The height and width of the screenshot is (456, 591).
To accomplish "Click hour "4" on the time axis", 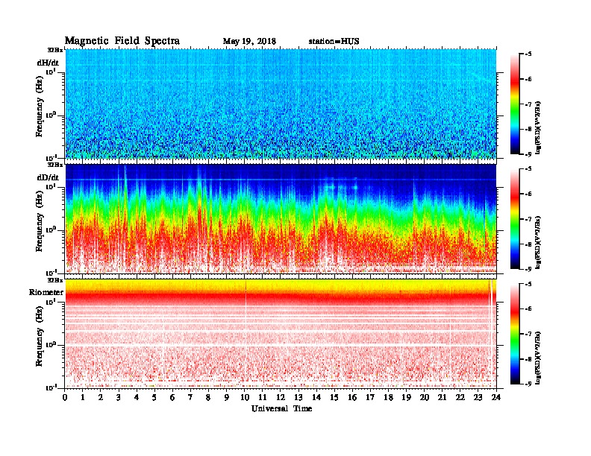I will pyautogui.click(x=137, y=397).
